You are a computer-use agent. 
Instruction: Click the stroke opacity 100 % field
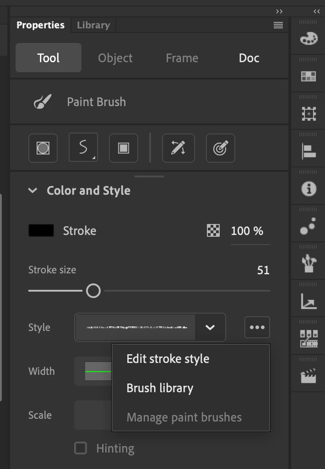tap(247, 231)
